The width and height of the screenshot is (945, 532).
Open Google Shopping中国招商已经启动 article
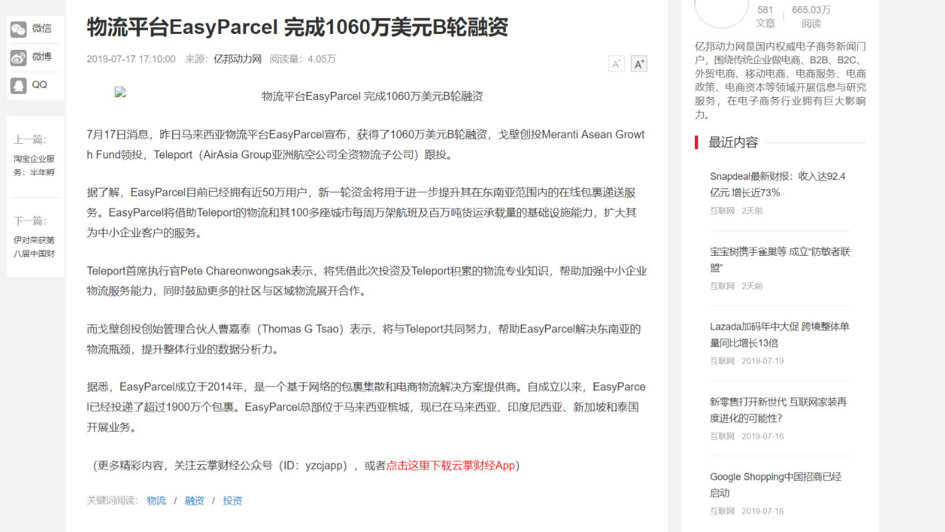click(x=776, y=485)
